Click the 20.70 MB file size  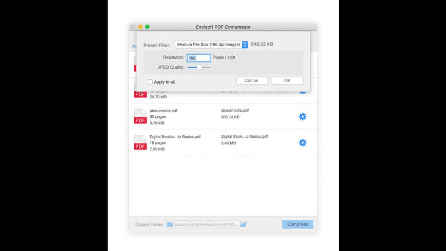pyautogui.click(x=158, y=97)
